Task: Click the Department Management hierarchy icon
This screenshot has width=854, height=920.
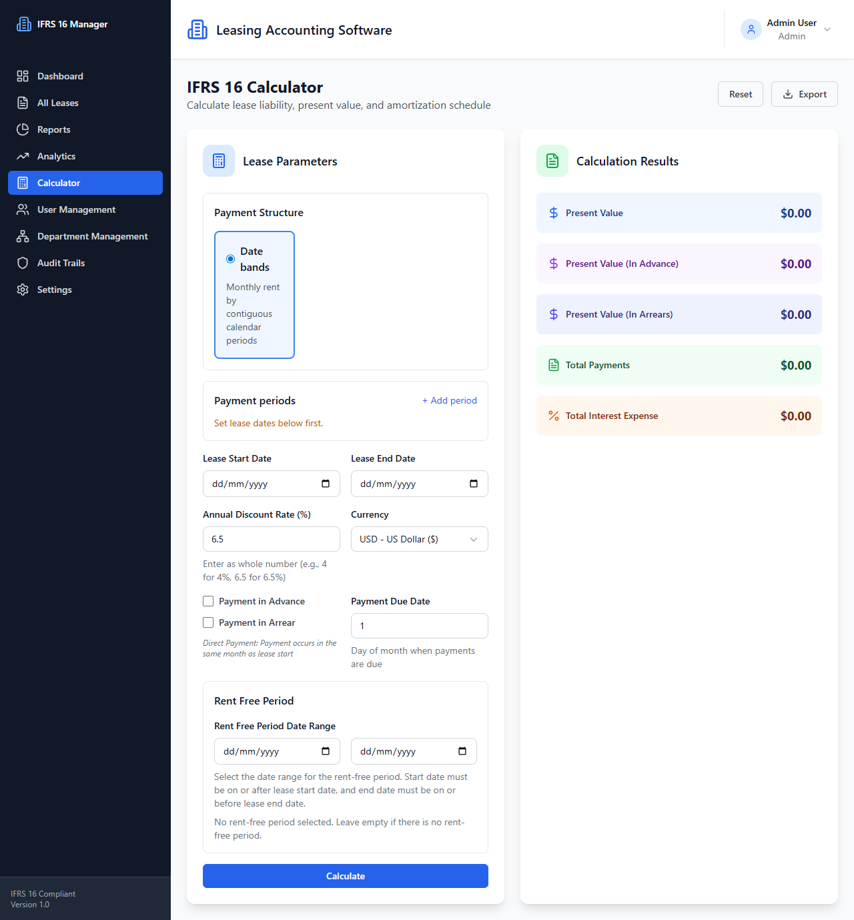Action: 23,236
